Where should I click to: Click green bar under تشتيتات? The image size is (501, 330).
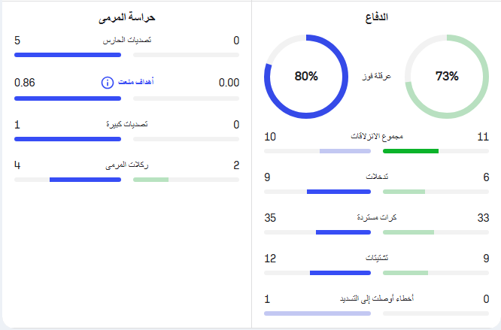405,273
